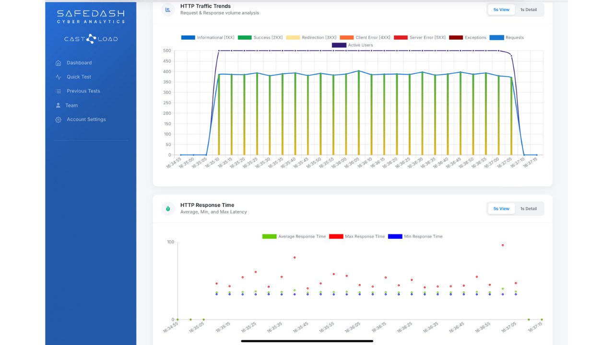614x345 pixels.
Task: Toggle Min Response Time legend entry
Action: (x=415, y=236)
